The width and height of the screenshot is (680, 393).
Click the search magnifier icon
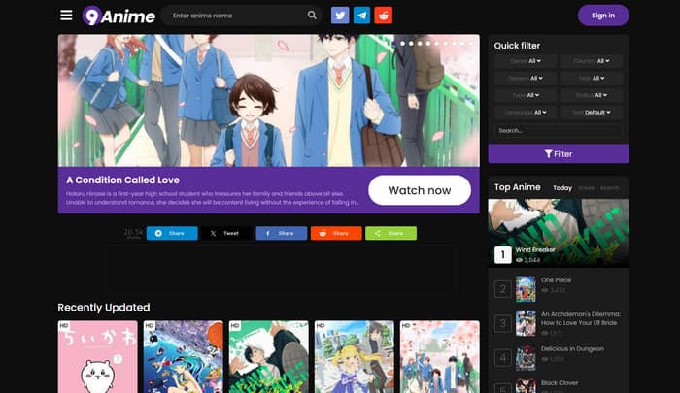[x=312, y=16]
